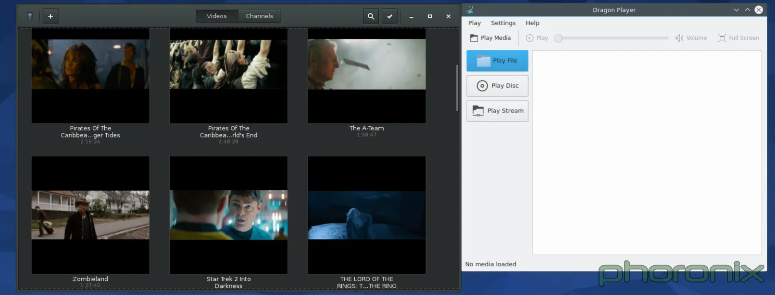Screen dimensions: 775x295
Task: Click the Volume speaker icon
Action: point(679,38)
